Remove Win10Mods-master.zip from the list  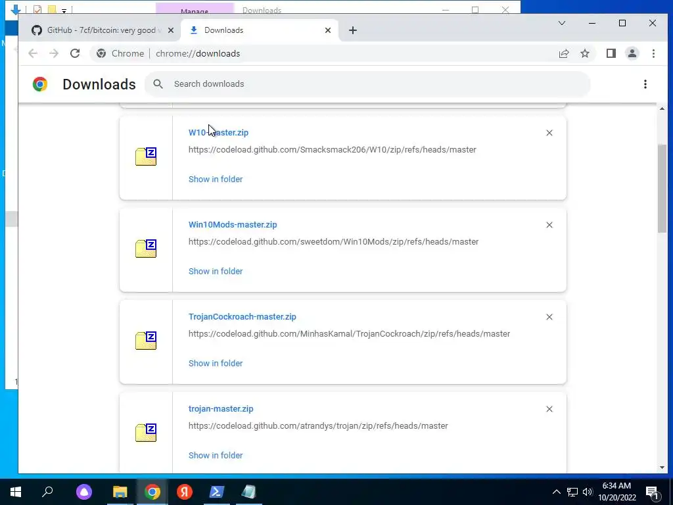click(x=549, y=225)
